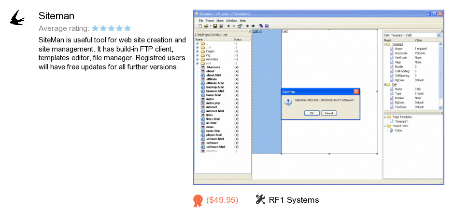
Task: Click the cascade windows toolbar icon
Action: coord(261,26)
